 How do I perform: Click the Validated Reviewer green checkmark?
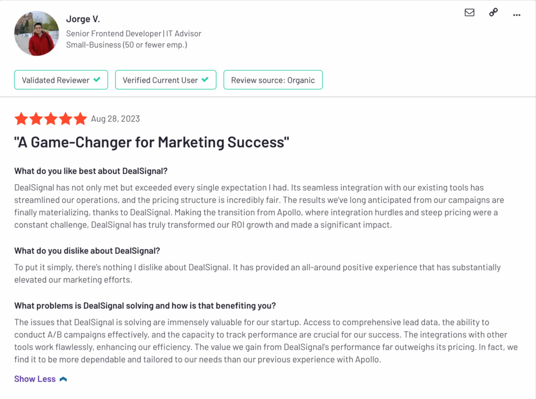(x=97, y=80)
